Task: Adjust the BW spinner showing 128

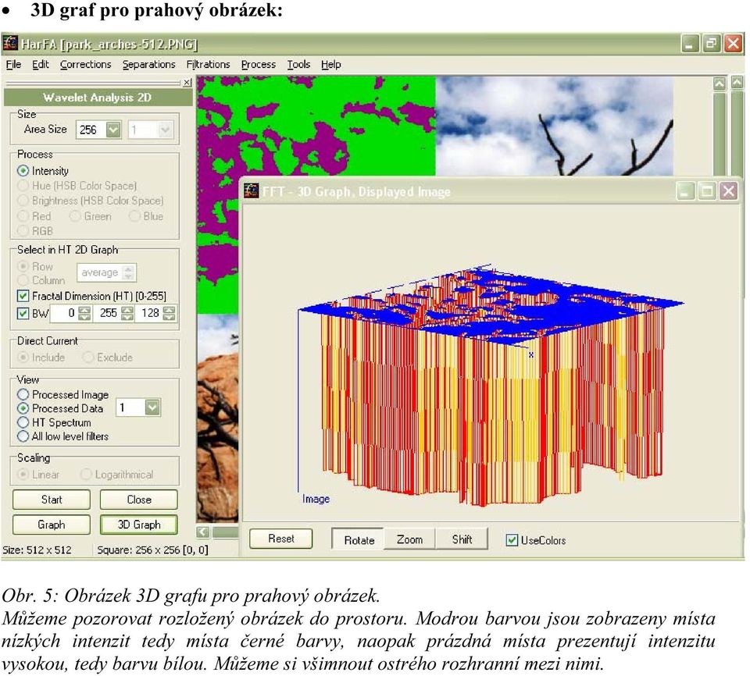Action: (x=155, y=313)
